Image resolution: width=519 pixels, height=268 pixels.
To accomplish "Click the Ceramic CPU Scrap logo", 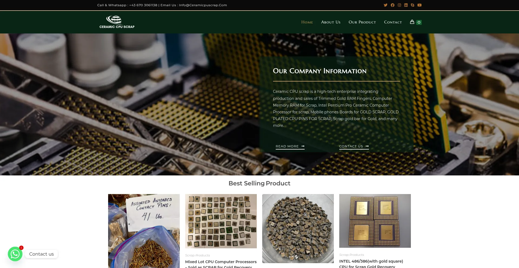I will [117, 22].
